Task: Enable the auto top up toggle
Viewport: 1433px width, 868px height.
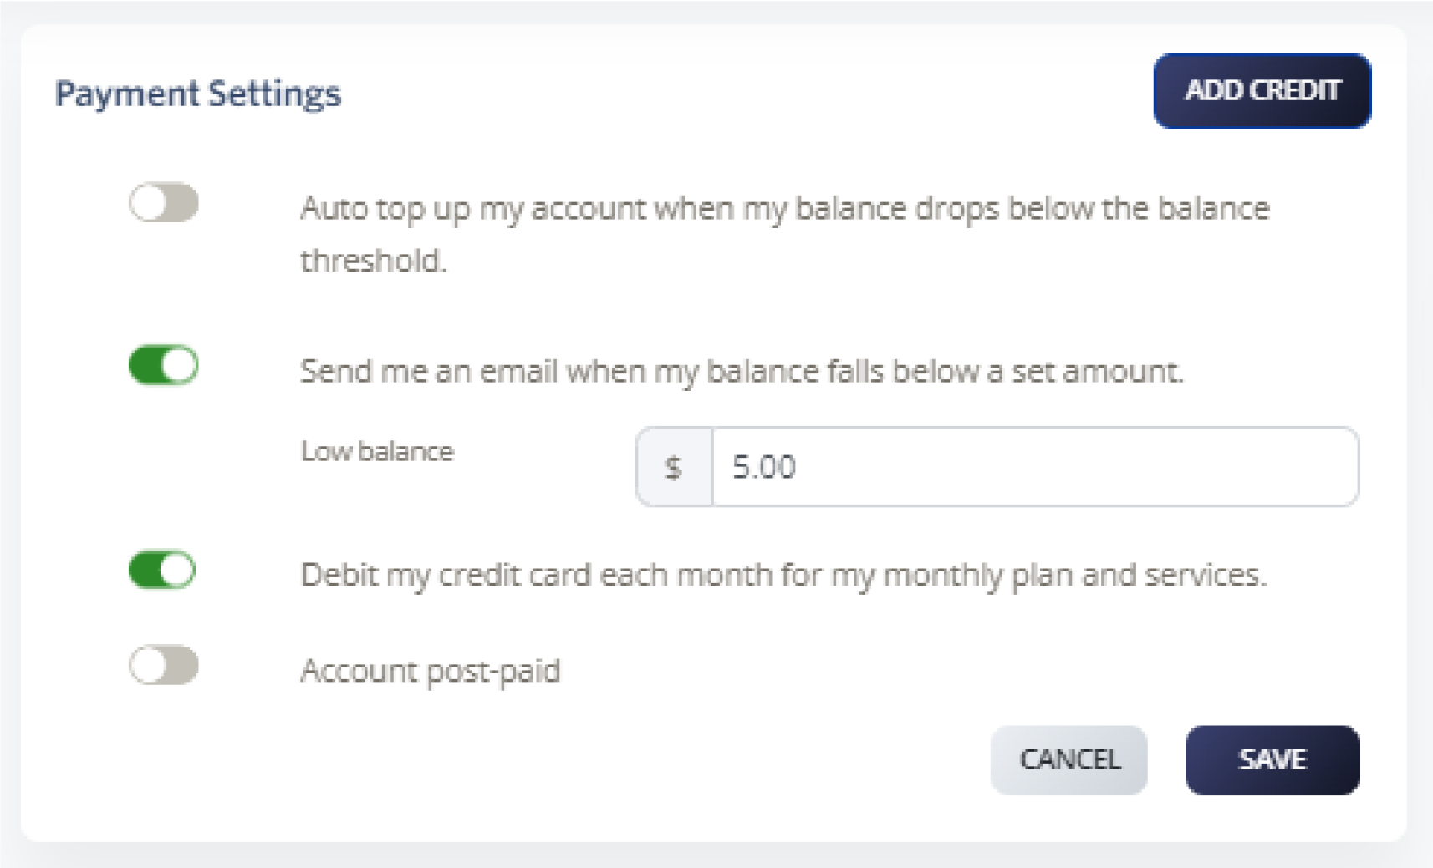Action: 164,203
